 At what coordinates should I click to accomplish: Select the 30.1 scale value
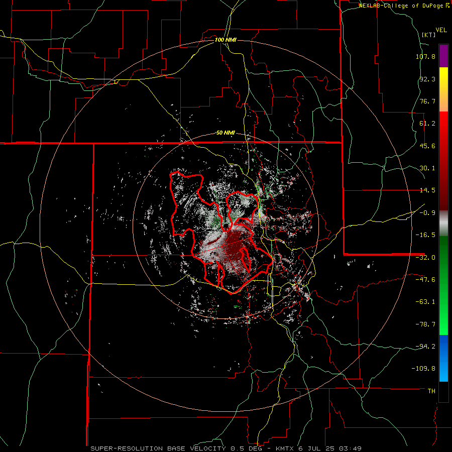point(427,168)
